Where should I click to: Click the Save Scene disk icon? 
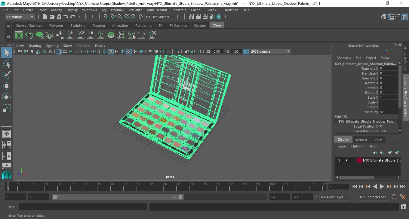pyautogui.click(x=59, y=17)
